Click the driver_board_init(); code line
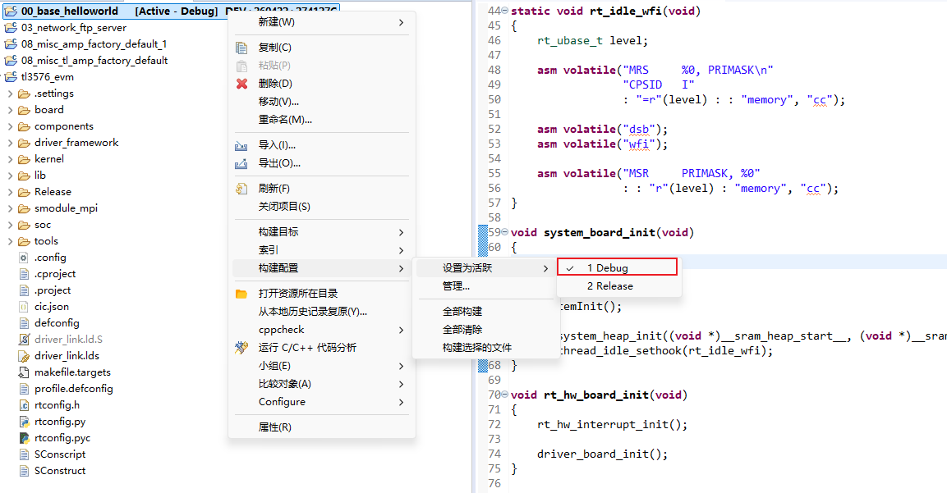Image resolution: width=947 pixels, height=493 pixels. [x=602, y=454]
